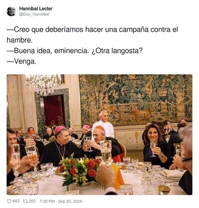Open the @Doc_Hannibal handle link
The height and width of the screenshot is (208, 199).
coord(34,14)
